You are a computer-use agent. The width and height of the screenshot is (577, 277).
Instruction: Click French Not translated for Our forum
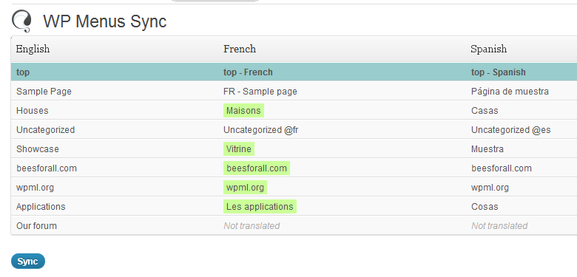[x=252, y=225]
